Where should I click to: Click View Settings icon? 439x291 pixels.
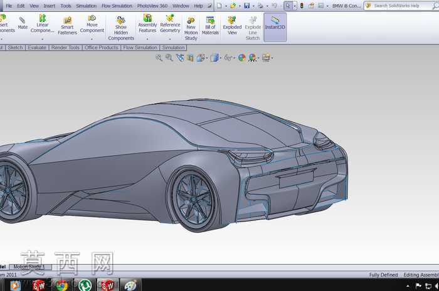pyautogui.click(x=266, y=58)
